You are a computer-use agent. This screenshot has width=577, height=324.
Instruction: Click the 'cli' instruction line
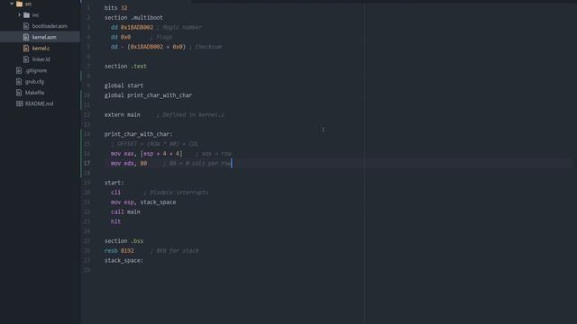coord(115,192)
